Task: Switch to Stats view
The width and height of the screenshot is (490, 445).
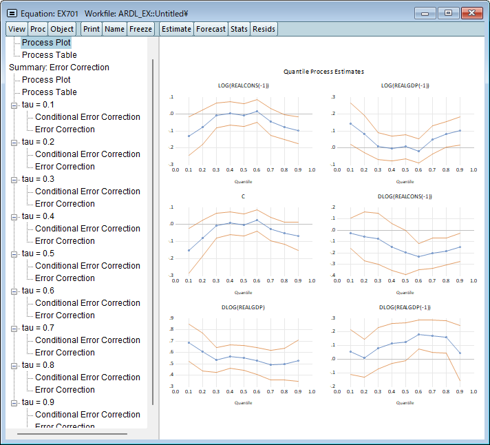Action: pos(239,29)
